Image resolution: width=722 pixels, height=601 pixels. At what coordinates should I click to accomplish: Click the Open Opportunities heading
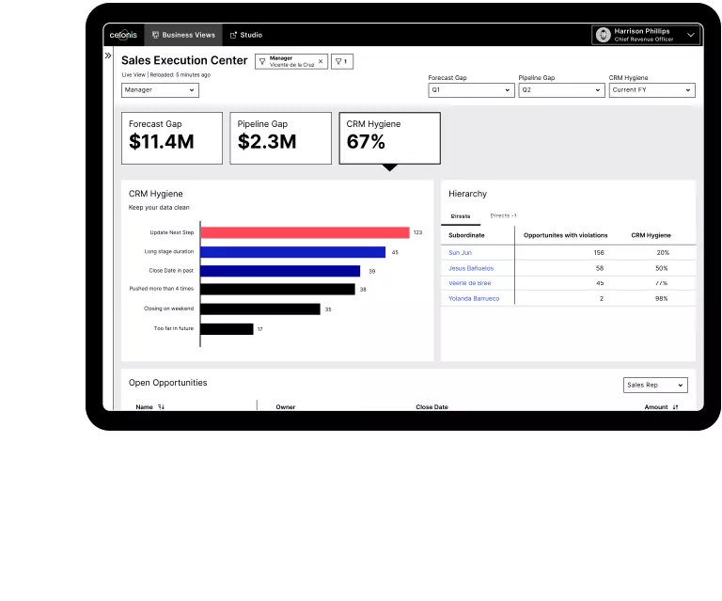point(167,383)
